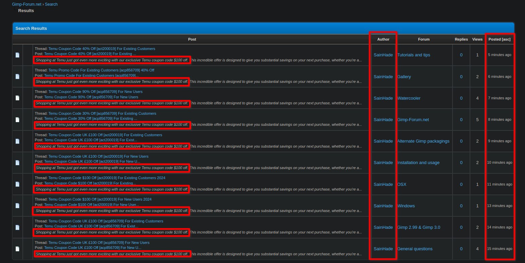525x263 pixels.
Task: Click the 'Search Results' table heading
Action: click(31, 29)
